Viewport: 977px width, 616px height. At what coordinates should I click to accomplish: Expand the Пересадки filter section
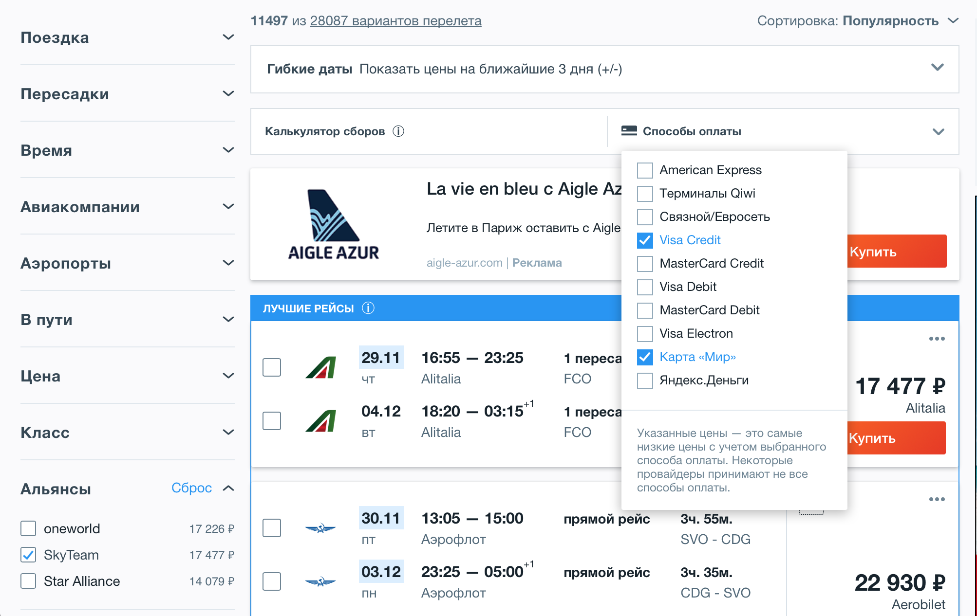(228, 93)
